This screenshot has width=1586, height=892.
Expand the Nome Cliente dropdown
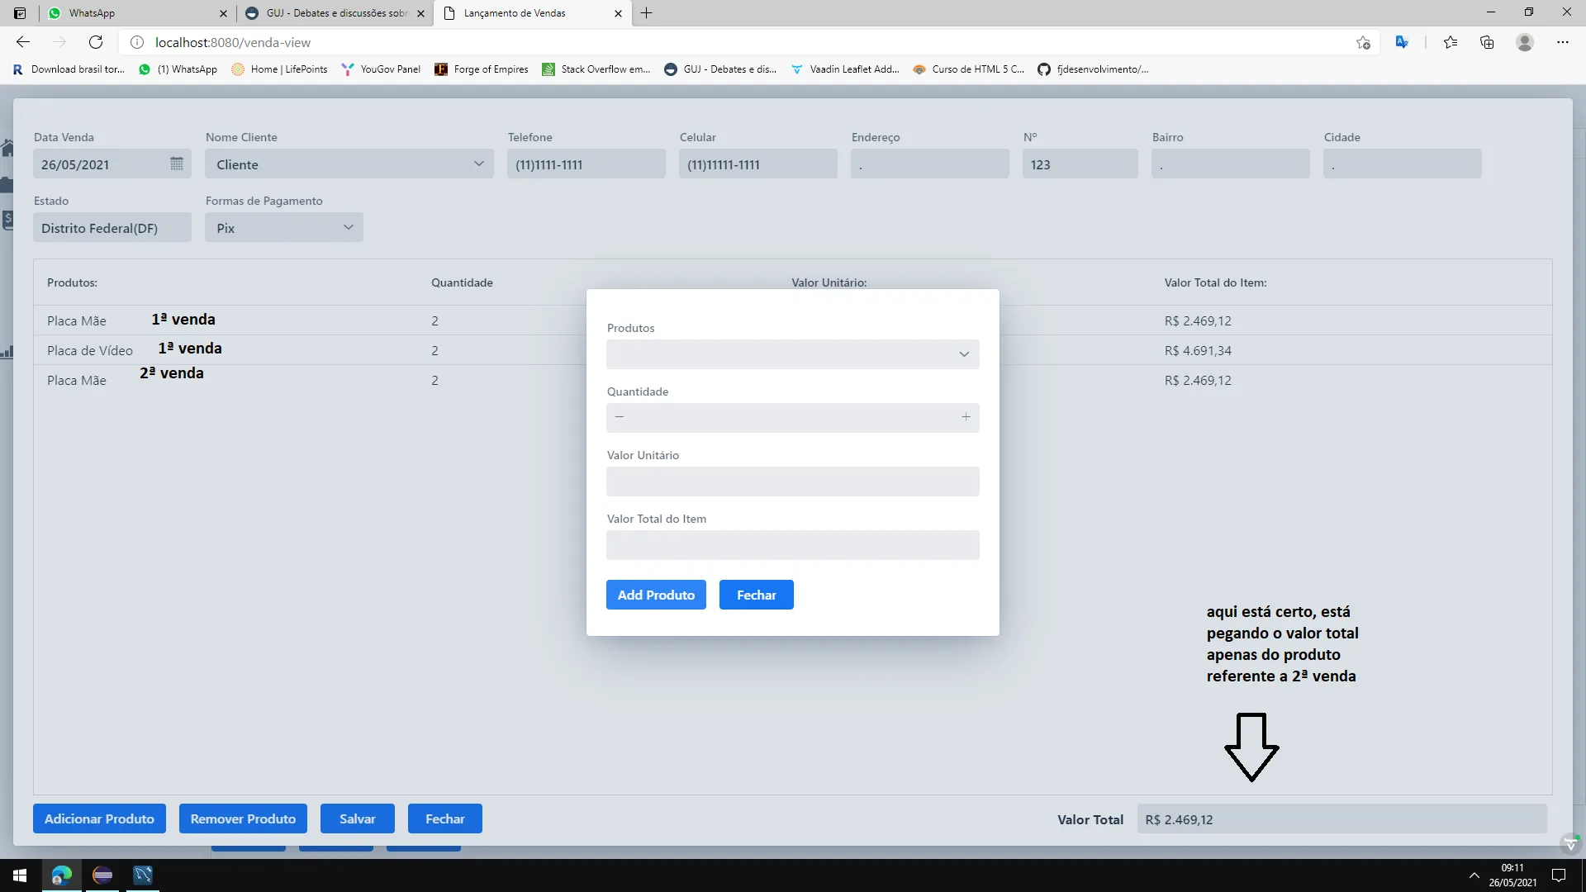478,164
